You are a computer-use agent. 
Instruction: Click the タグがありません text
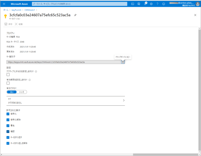pos(15,103)
